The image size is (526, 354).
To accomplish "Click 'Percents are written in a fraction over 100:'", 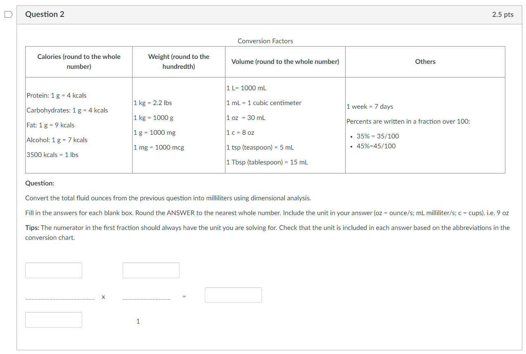I will coord(408,122).
